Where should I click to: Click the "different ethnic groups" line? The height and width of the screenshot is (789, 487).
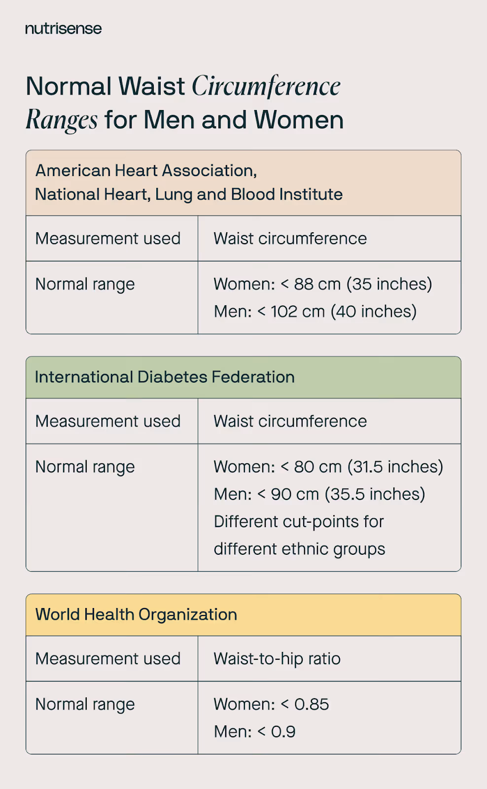click(299, 549)
